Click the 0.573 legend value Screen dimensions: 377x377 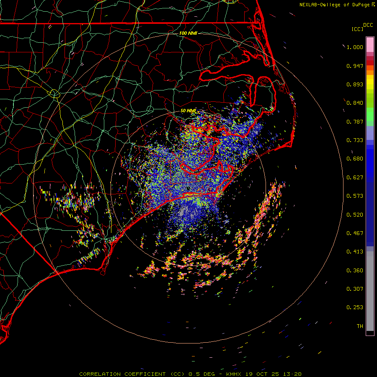point(355,196)
